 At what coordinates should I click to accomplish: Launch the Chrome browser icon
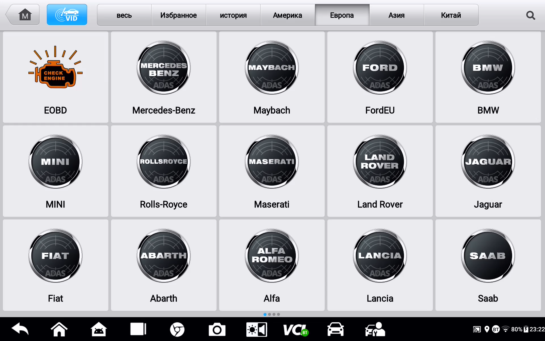click(x=177, y=330)
